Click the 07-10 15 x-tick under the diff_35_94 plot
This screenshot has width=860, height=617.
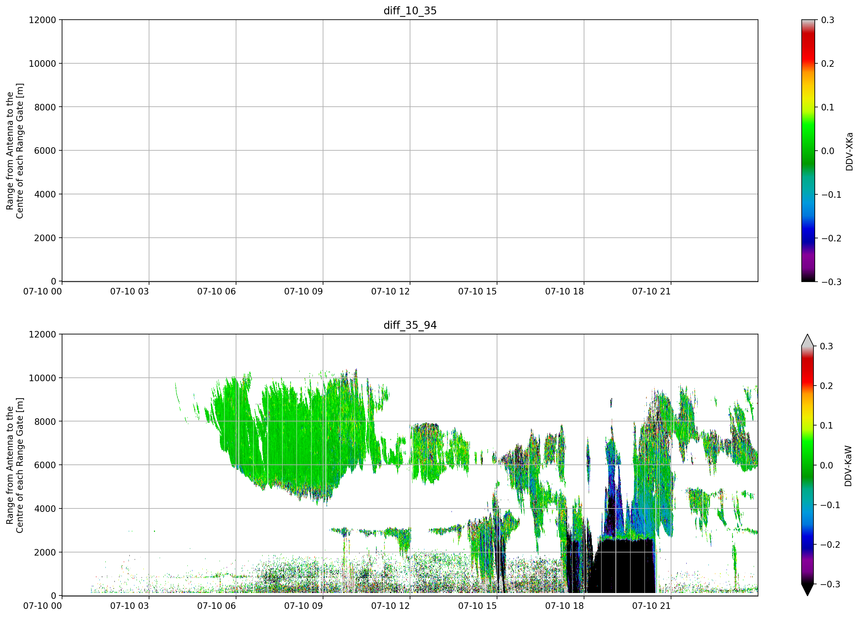(x=477, y=606)
